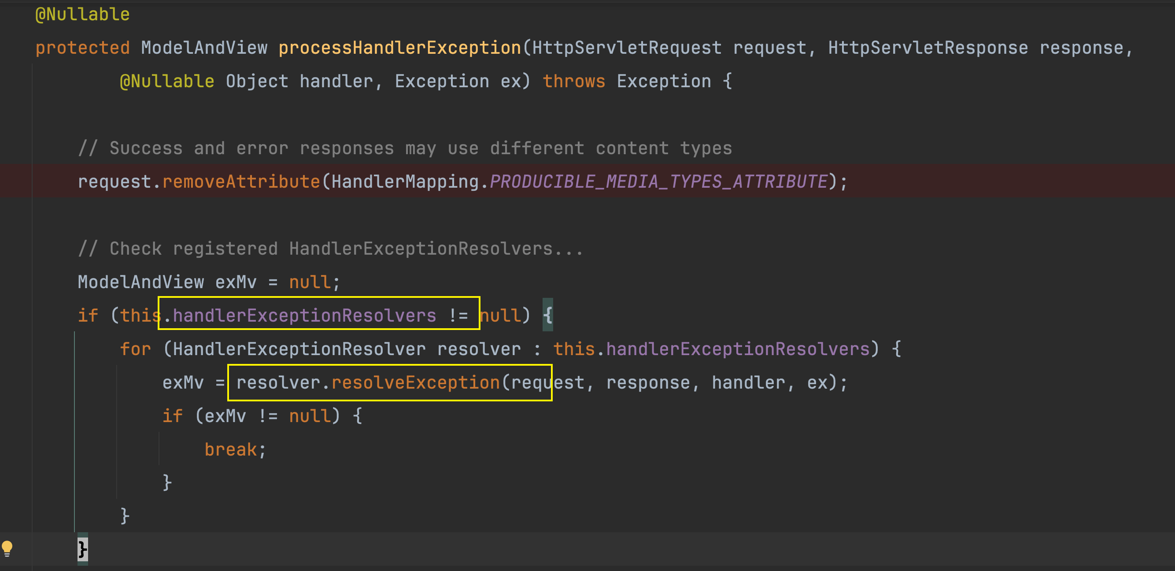Click the first @Nullable annotation on top line
Viewport: 1175px width, 571px height.
point(82,15)
